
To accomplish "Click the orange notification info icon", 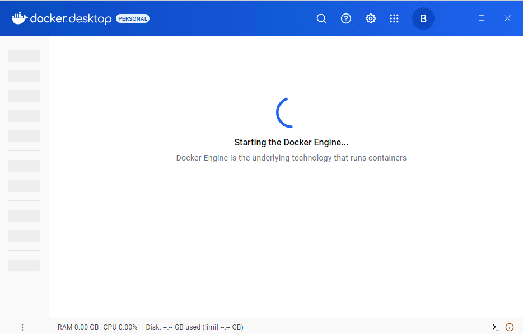I will point(510,327).
